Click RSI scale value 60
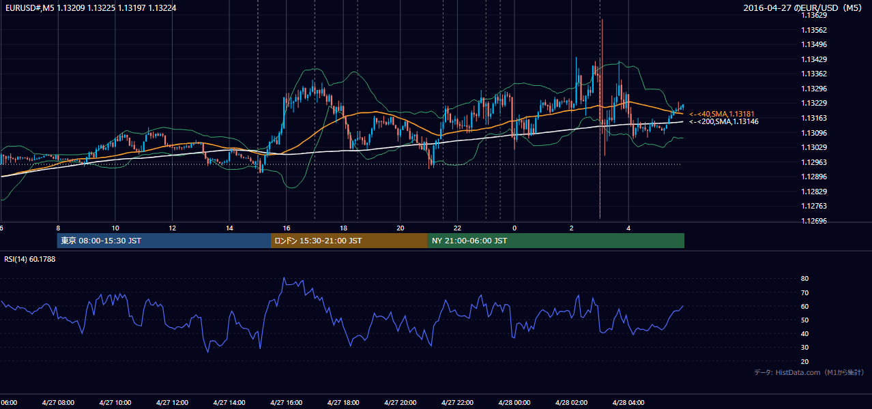The height and width of the screenshot is (409, 872). (804, 306)
